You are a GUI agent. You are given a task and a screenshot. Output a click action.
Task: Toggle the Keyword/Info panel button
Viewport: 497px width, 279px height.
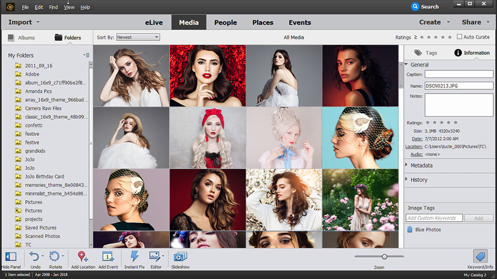coord(480,256)
